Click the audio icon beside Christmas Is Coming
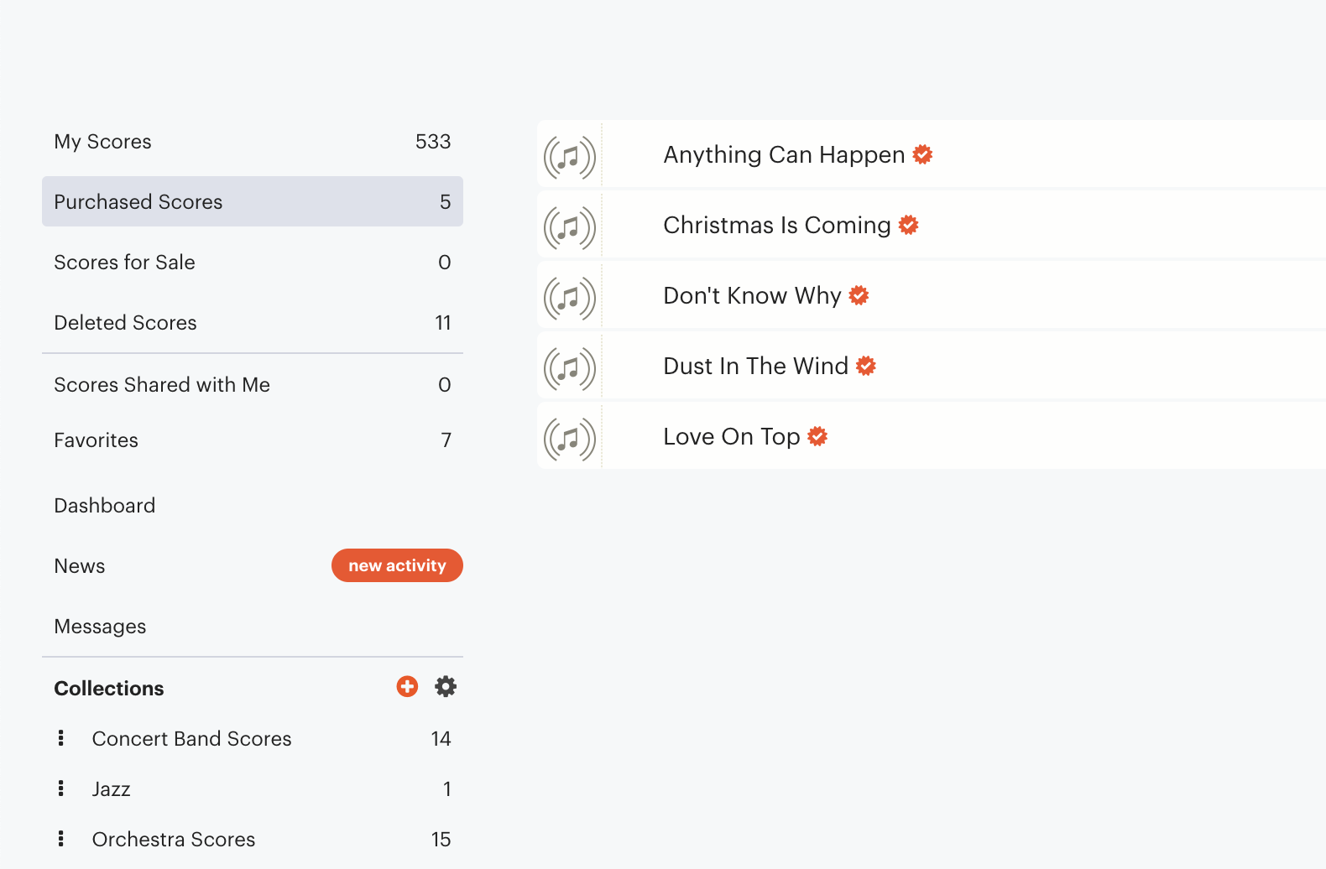Image resolution: width=1326 pixels, height=869 pixels. point(570,227)
